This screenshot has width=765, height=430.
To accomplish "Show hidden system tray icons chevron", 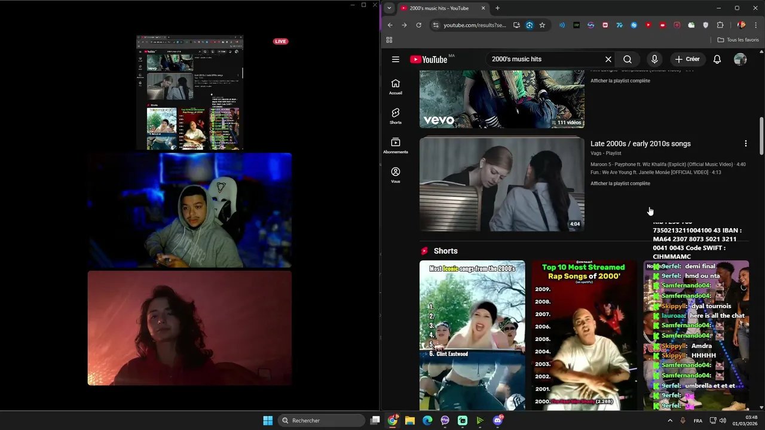I will 670,420.
